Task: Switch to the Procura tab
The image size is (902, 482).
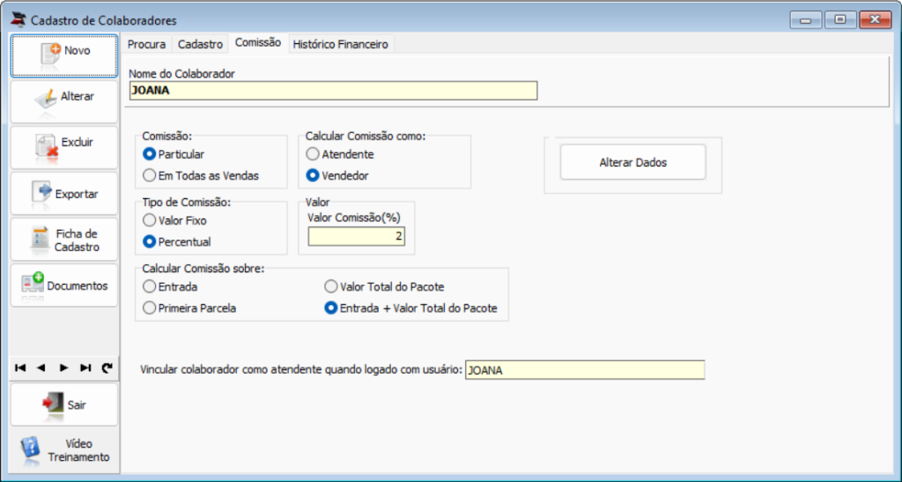Action: pyautogui.click(x=147, y=44)
